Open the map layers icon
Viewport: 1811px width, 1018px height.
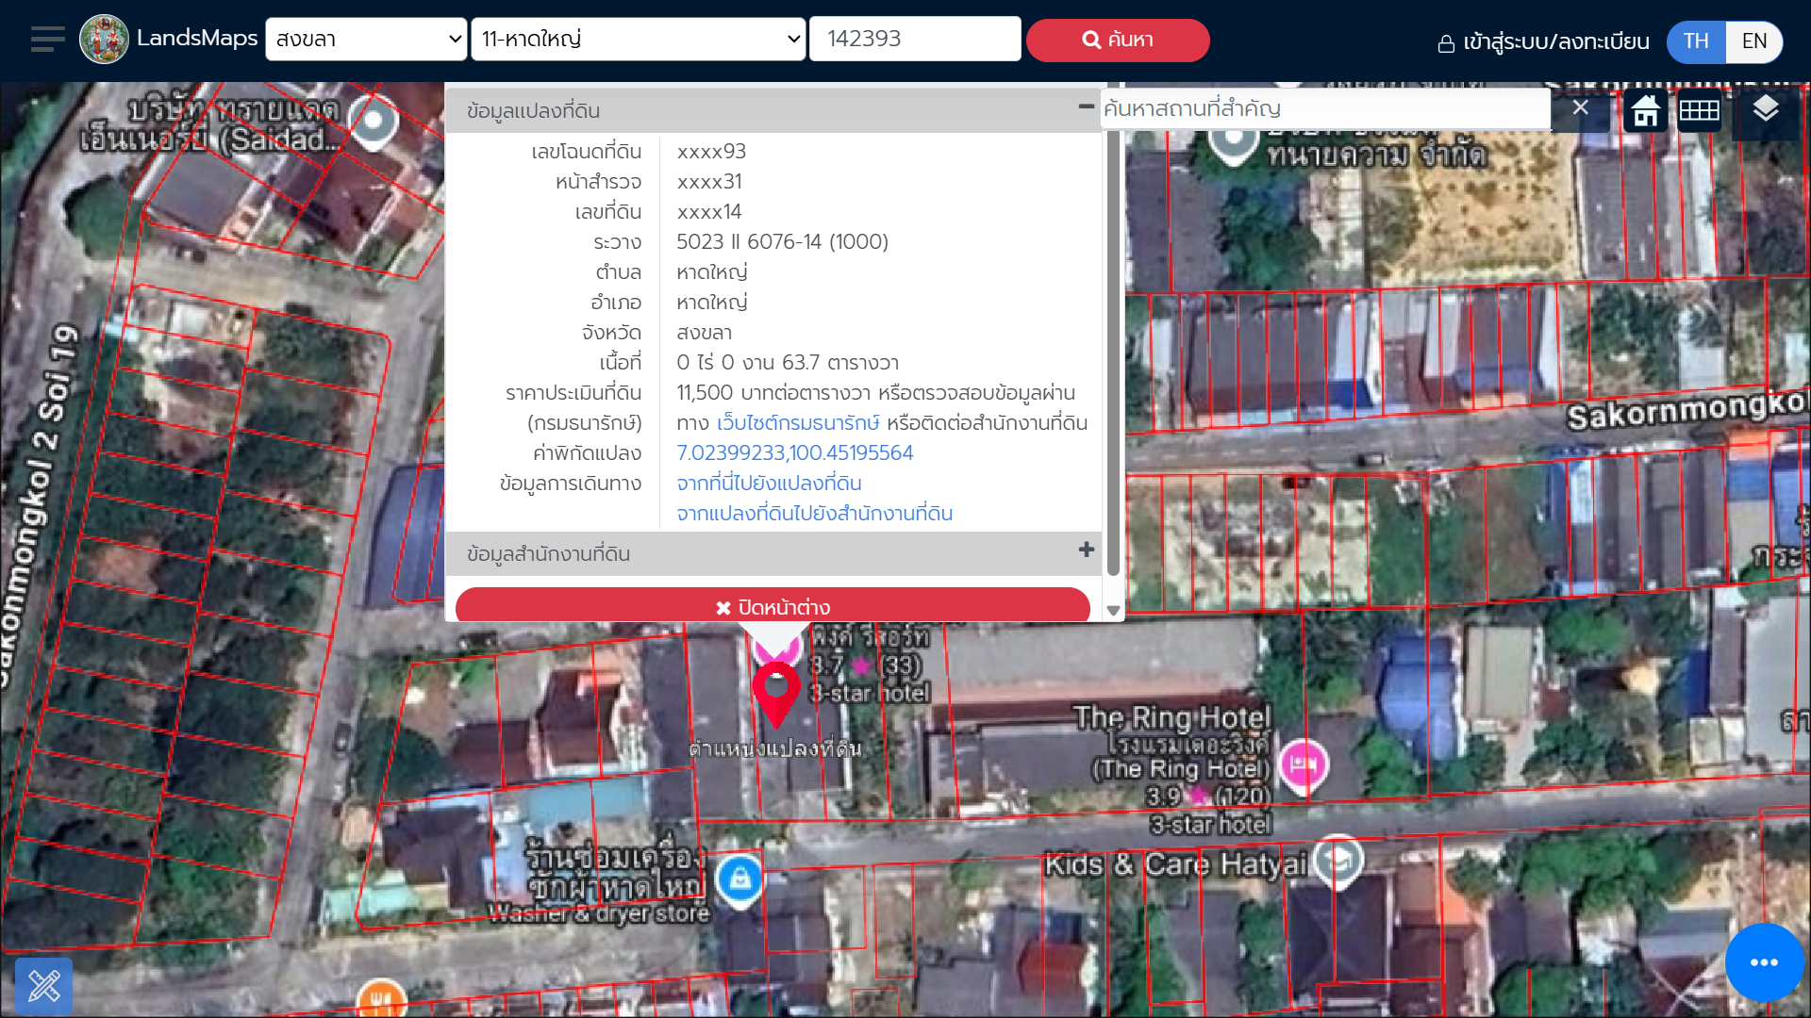coord(1765,109)
